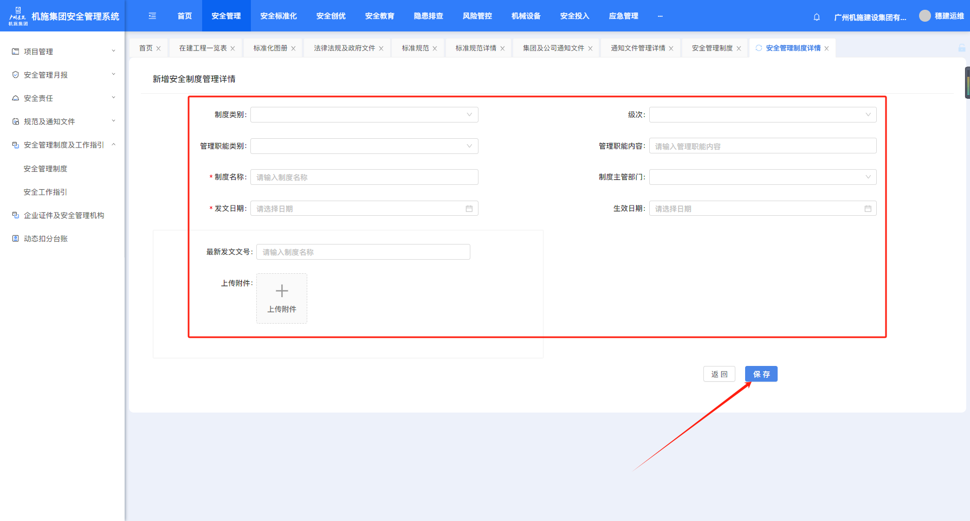Image resolution: width=970 pixels, height=521 pixels.
Task: Select 安全工作指引 in the sidebar
Action: tap(46, 192)
